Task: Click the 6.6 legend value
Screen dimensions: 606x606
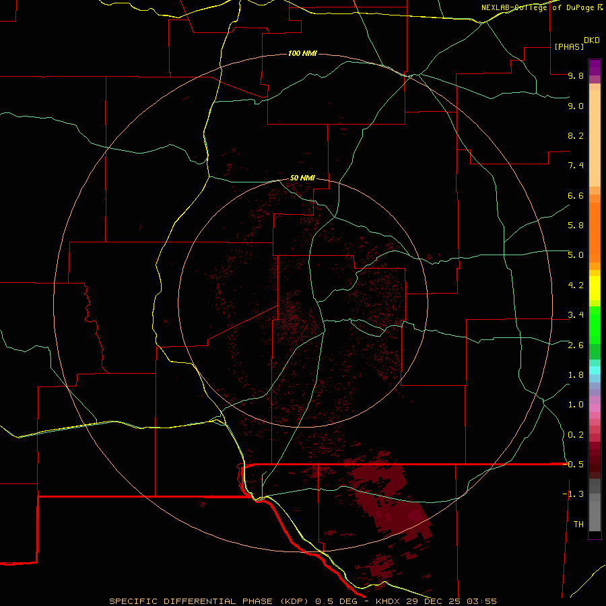Action: (576, 195)
